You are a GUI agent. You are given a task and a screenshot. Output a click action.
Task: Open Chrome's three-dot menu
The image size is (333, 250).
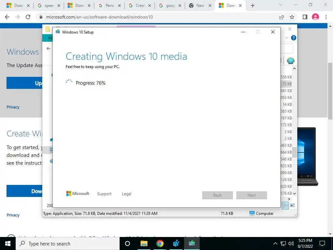(326, 17)
